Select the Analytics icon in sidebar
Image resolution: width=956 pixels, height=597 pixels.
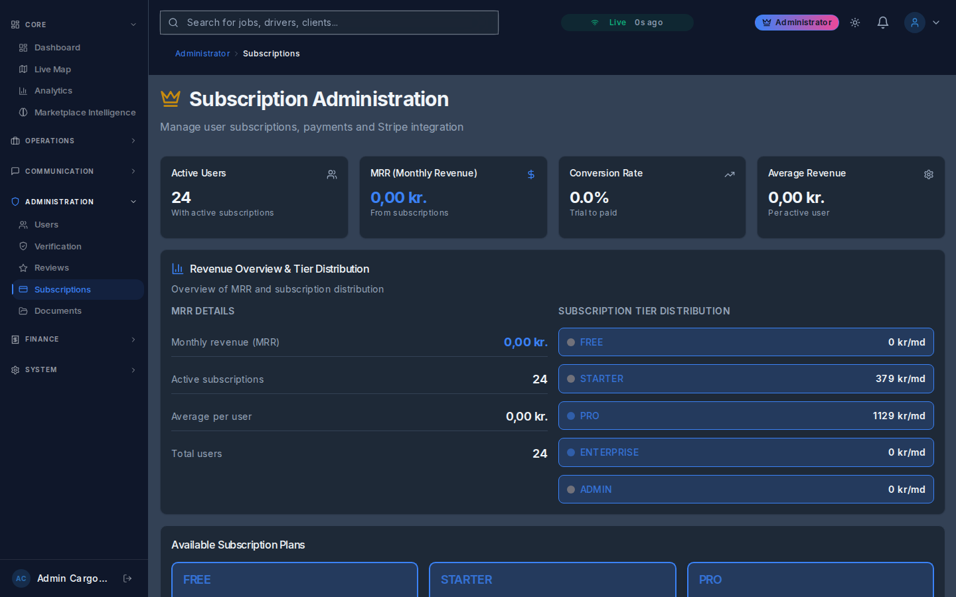[x=24, y=90]
